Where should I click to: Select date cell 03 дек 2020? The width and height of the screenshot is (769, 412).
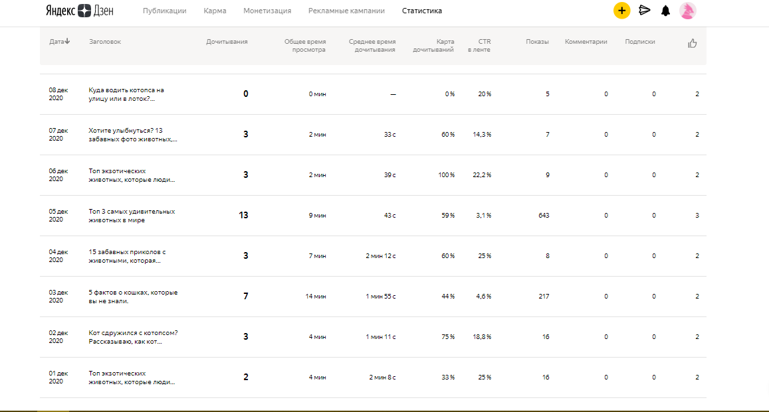tap(58, 297)
